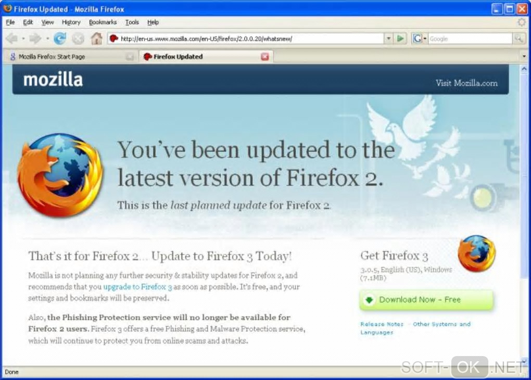Click the Google search engine icon

417,39
